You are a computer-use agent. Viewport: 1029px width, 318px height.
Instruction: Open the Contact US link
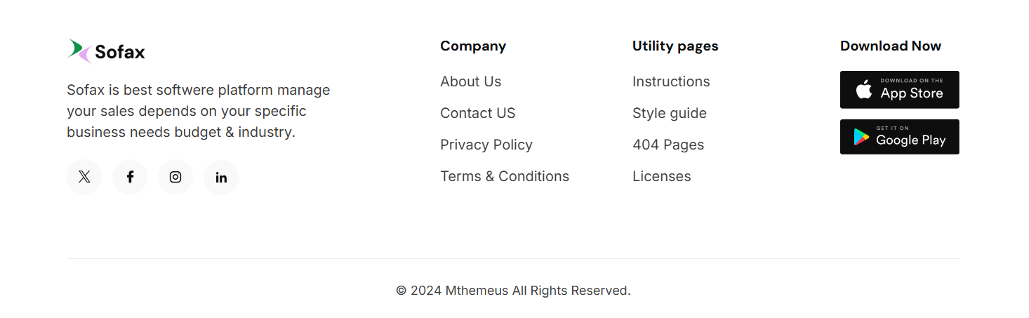point(477,113)
